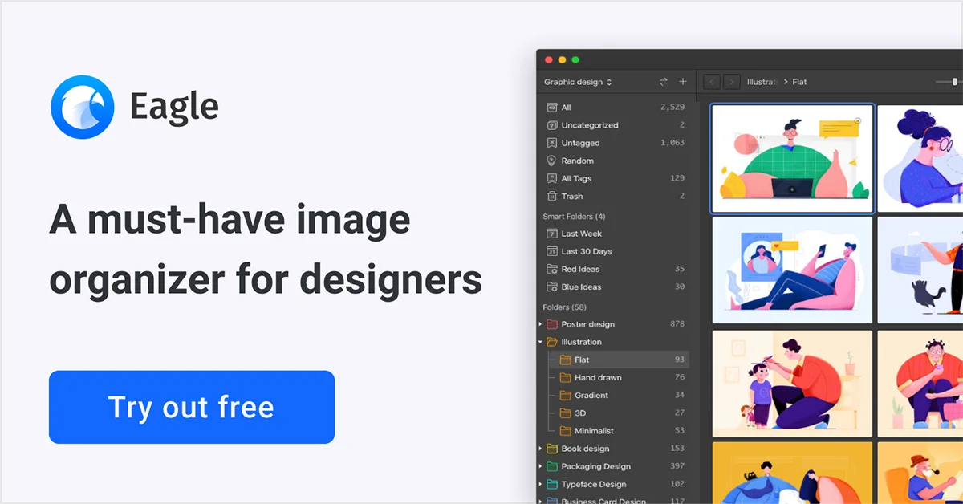Select the woman lying with phone thumbnail

[792, 270]
